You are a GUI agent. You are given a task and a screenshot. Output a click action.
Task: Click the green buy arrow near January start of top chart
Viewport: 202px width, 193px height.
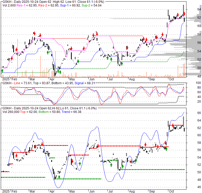2,70
